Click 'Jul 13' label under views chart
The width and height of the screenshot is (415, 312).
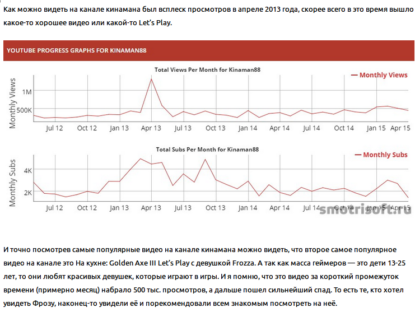pyautogui.click(x=183, y=128)
